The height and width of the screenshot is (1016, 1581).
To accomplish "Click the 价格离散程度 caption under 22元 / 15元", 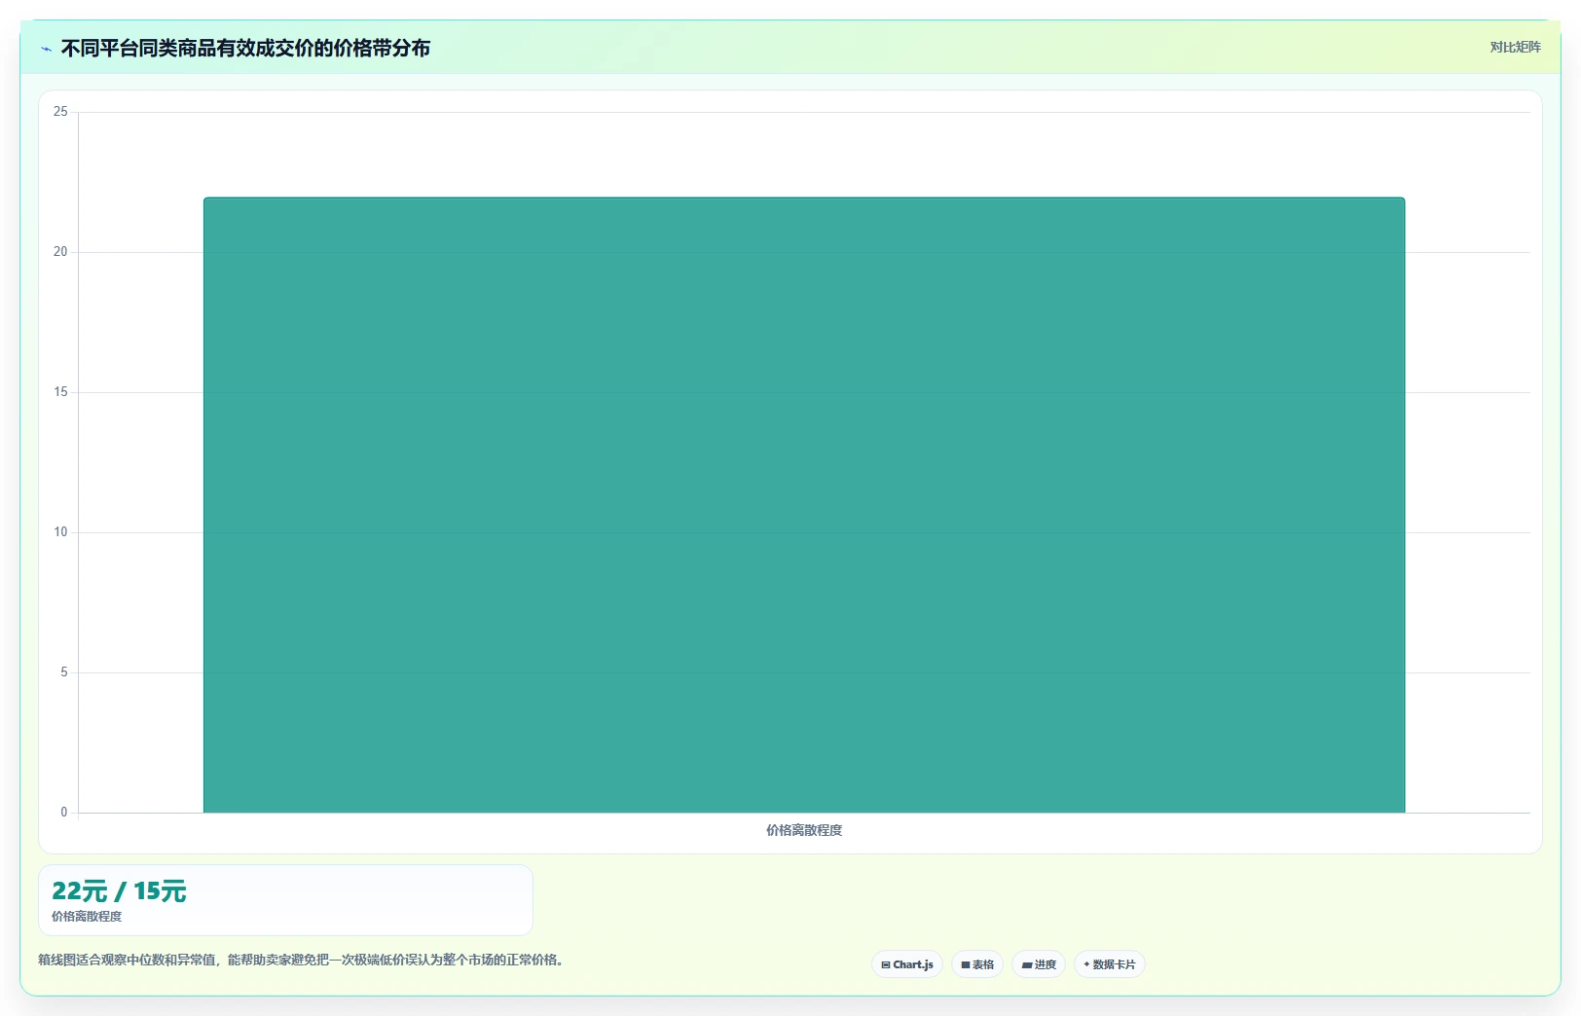I will (87, 917).
